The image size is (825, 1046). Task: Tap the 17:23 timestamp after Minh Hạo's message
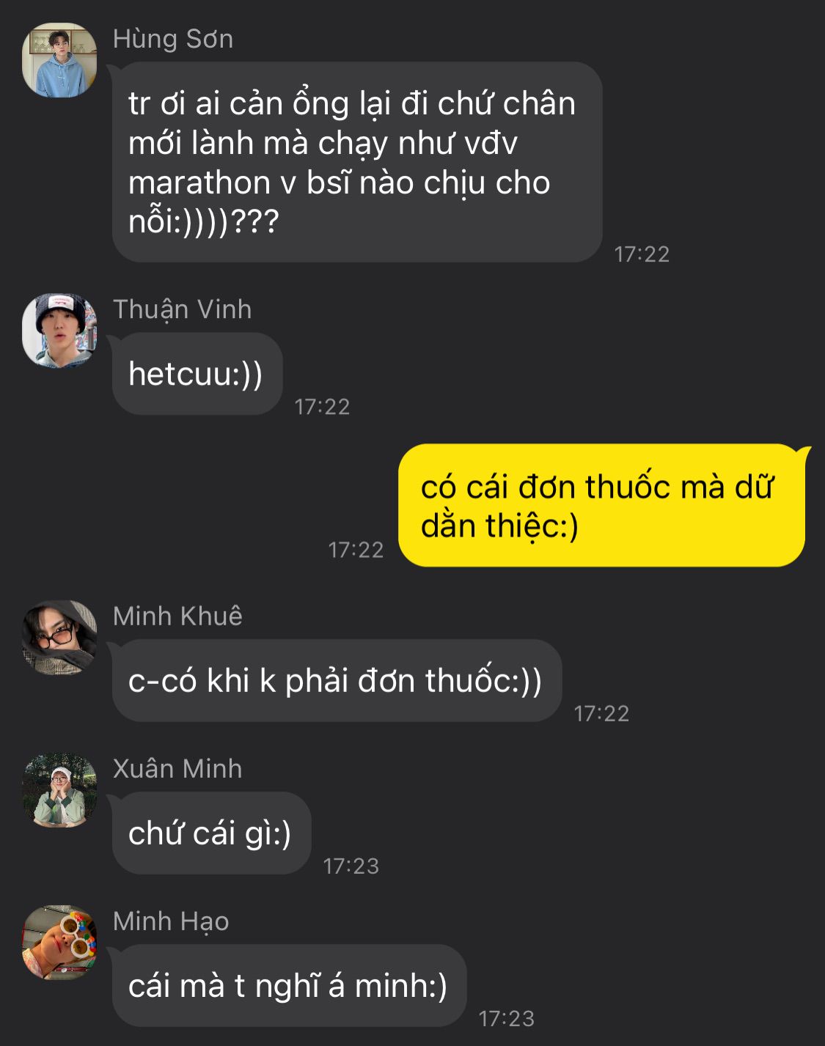click(x=506, y=1018)
